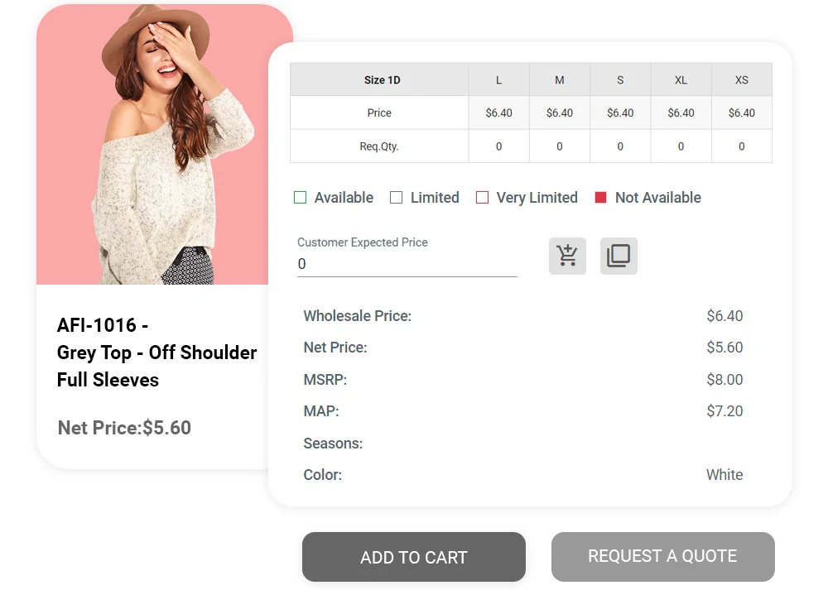Click the Size 1D table header

pyautogui.click(x=382, y=80)
